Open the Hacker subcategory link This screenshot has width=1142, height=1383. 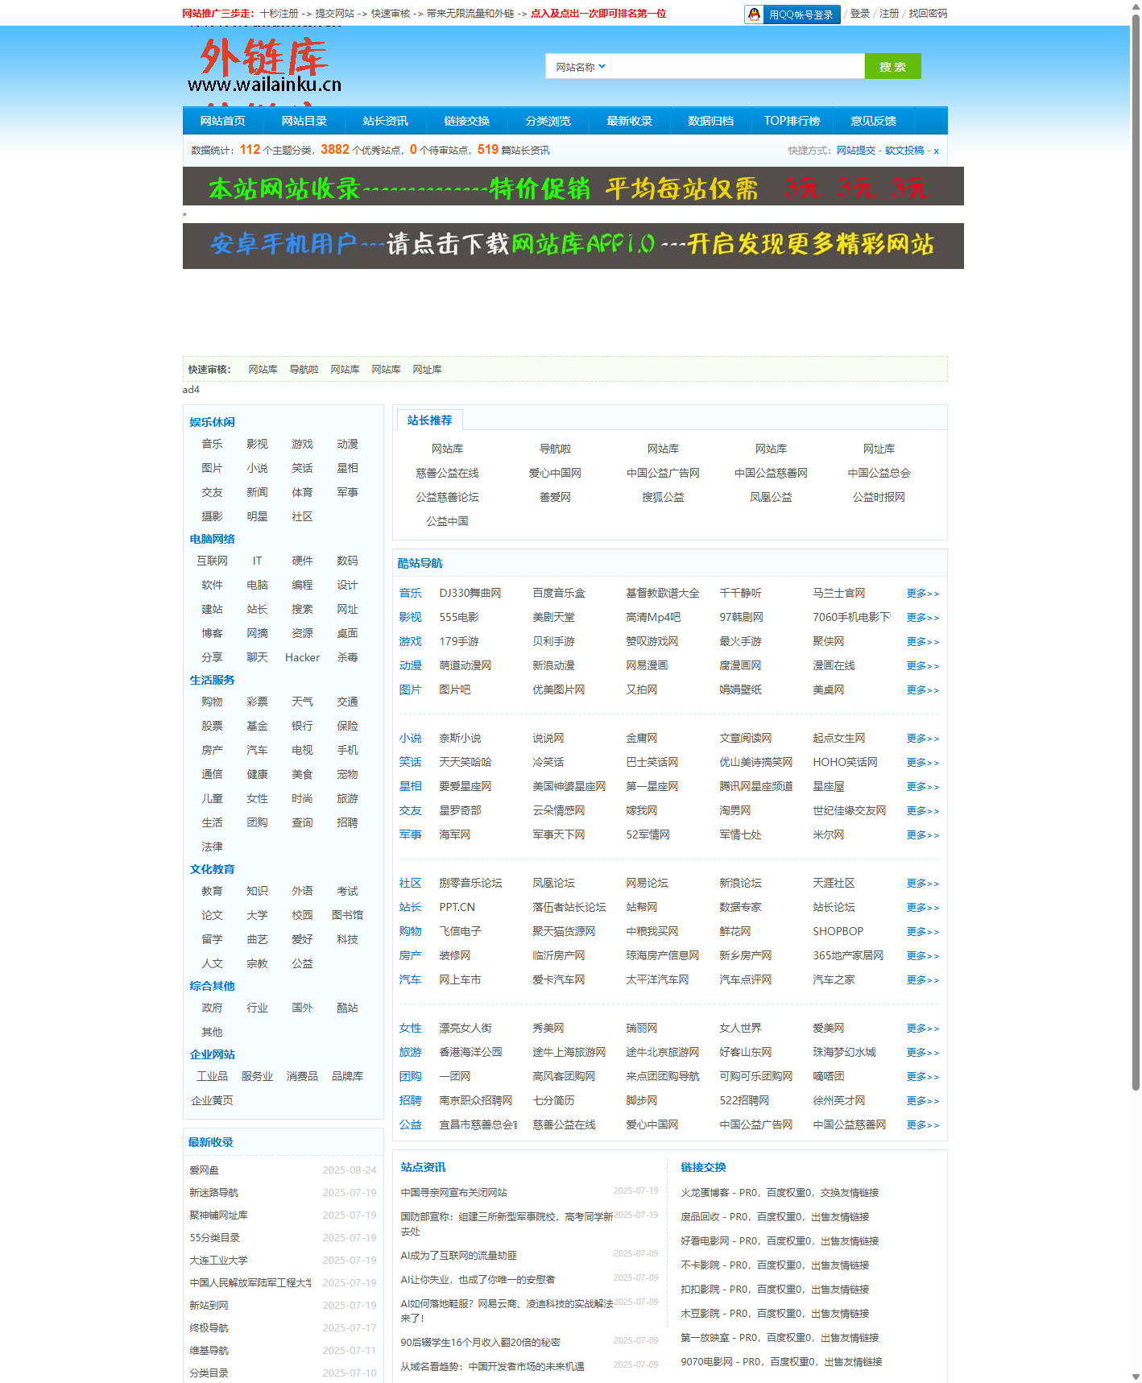pyautogui.click(x=302, y=658)
